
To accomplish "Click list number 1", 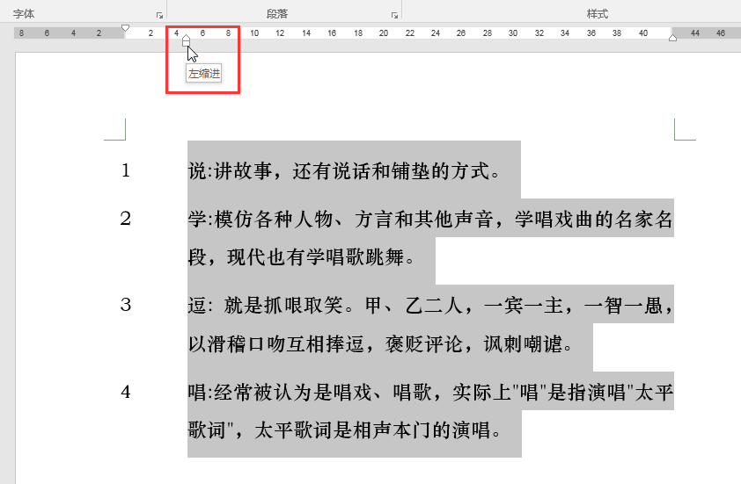I will point(125,170).
